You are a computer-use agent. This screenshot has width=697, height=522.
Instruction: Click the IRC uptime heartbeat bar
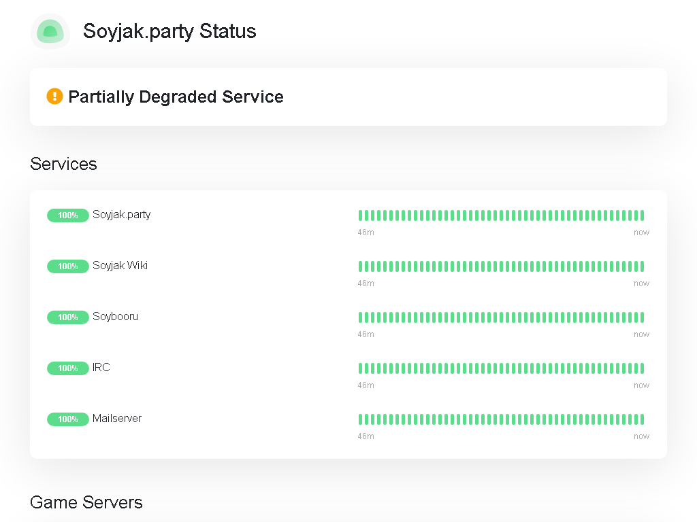tap(501, 368)
